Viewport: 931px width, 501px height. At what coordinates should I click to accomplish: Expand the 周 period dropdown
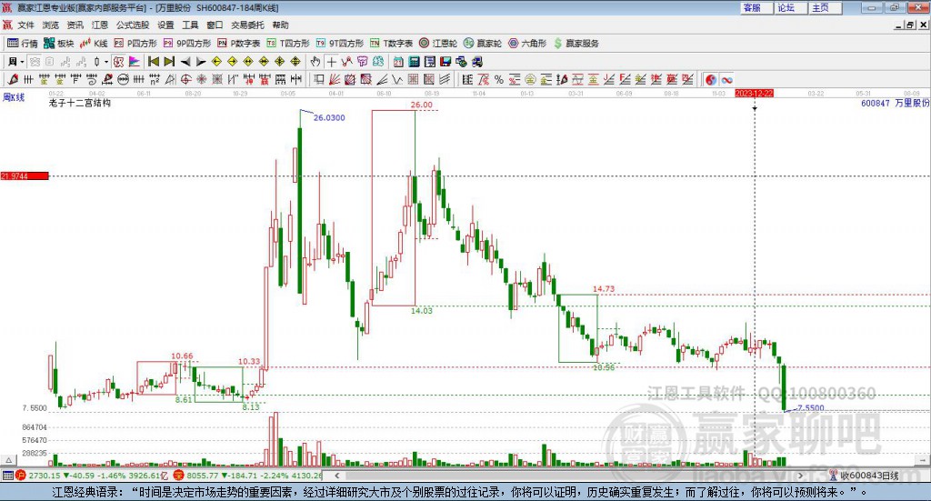pyautogui.click(x=22, y=62)
